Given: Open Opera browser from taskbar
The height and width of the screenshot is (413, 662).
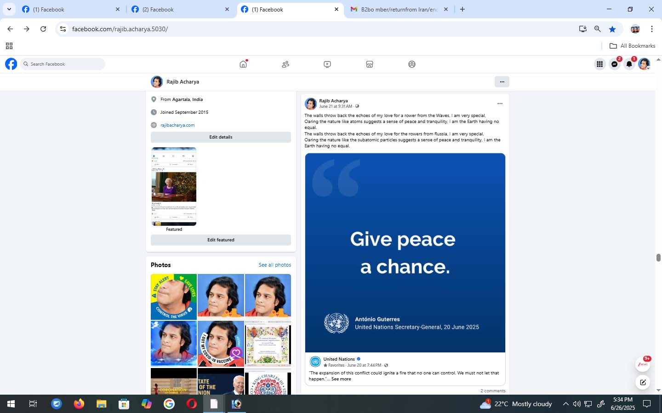Looking at the screenshot, I should pyautogui.click(x=192, y=404).
